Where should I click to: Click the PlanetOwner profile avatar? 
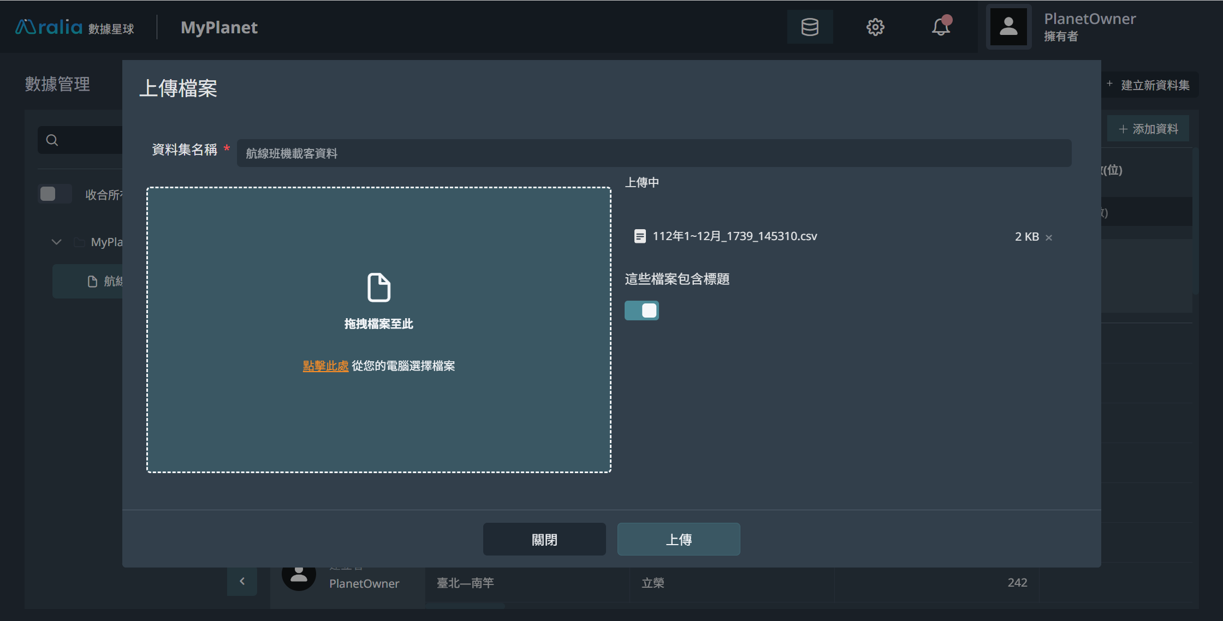1008,27
